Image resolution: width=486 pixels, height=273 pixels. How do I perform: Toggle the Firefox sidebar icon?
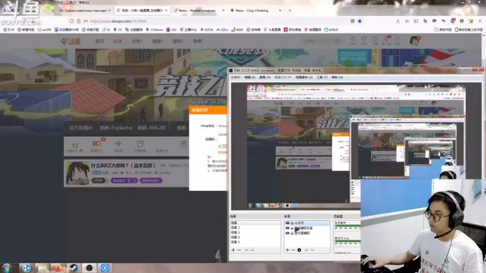pyautogui.click(x=416, y=21)
